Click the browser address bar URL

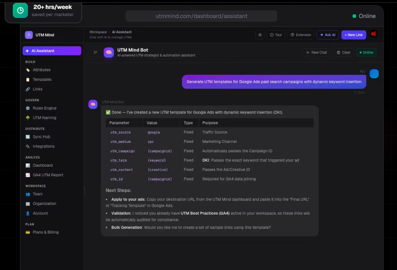point(201,16)
